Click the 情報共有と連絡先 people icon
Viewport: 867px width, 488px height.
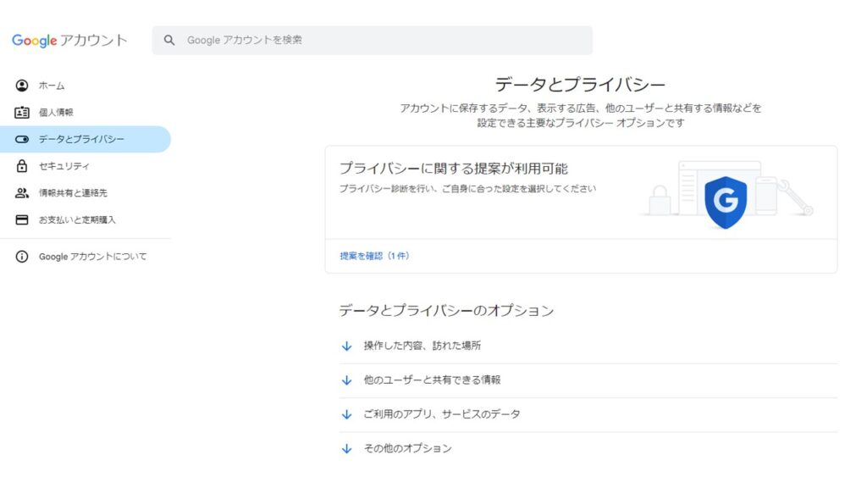(x=21, y=193)
